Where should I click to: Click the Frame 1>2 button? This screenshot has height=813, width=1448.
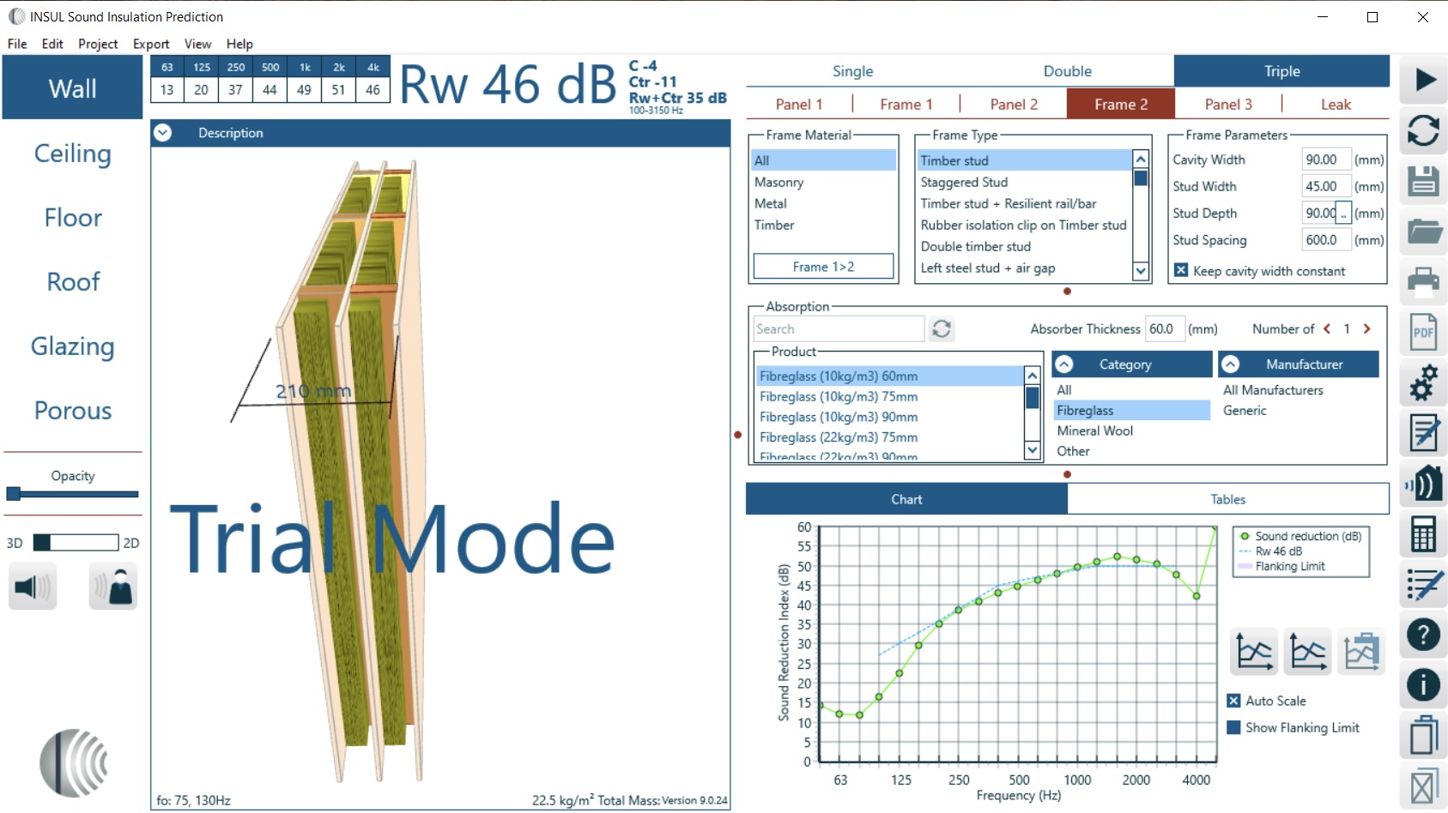[823, 267]
